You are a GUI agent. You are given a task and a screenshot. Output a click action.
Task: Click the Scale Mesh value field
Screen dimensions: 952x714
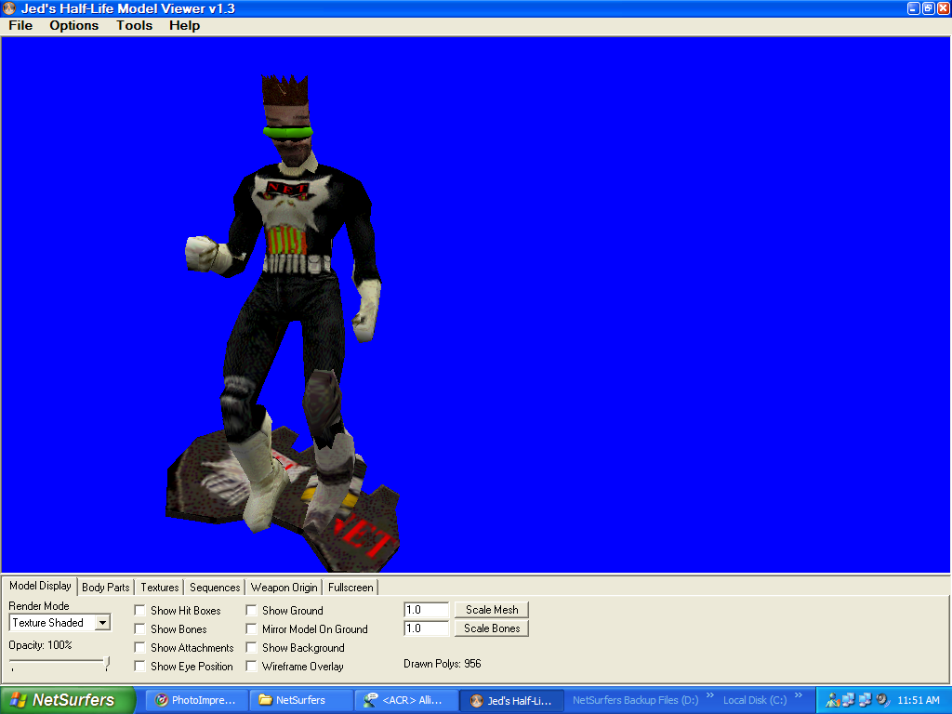point(426,610)
